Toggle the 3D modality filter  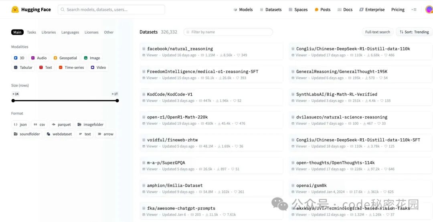point(19,58)
